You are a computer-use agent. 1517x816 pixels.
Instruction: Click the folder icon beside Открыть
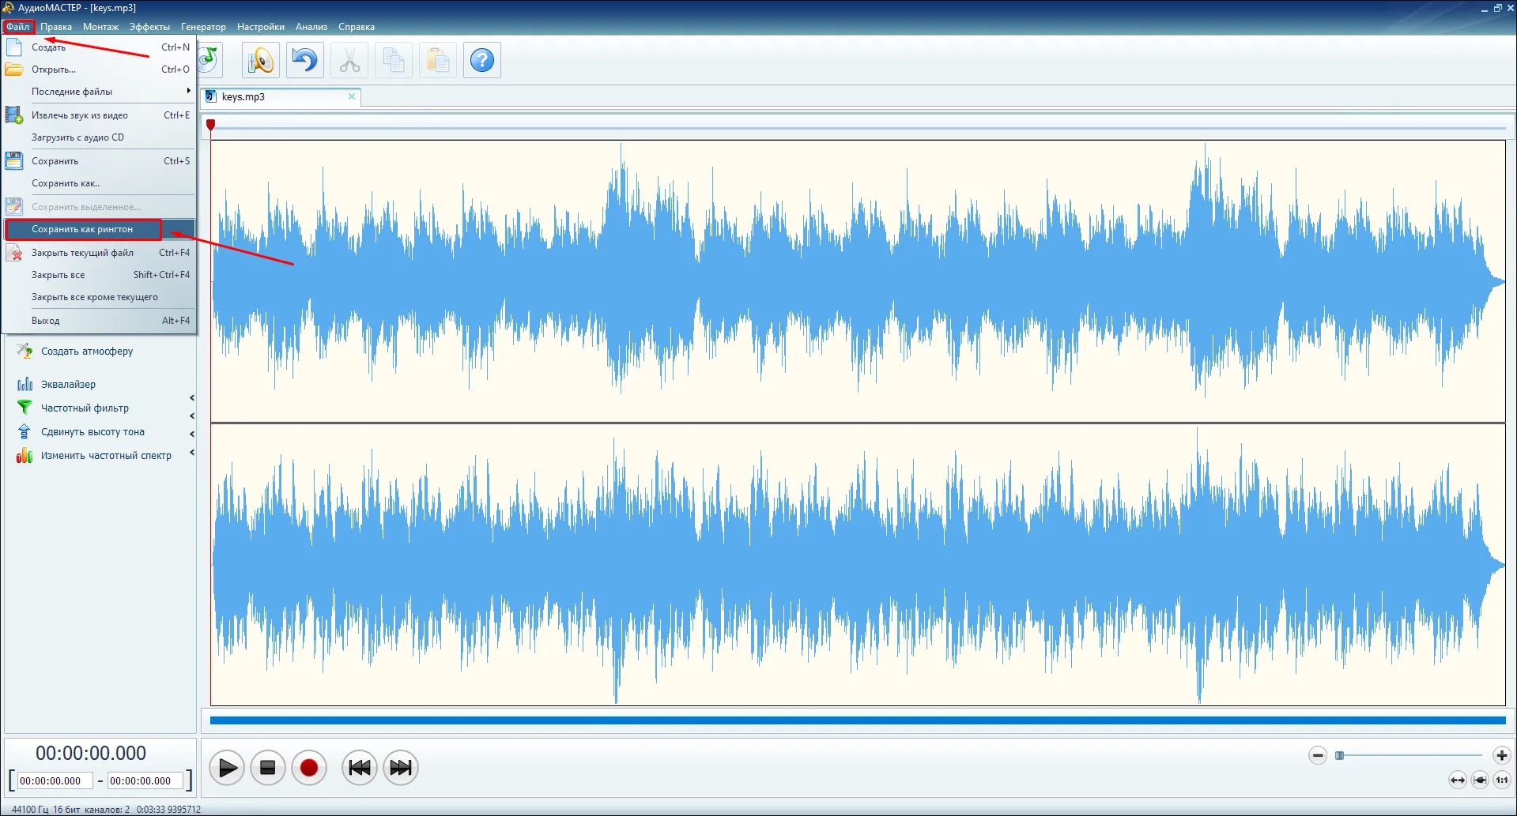(x=13, y=70)
